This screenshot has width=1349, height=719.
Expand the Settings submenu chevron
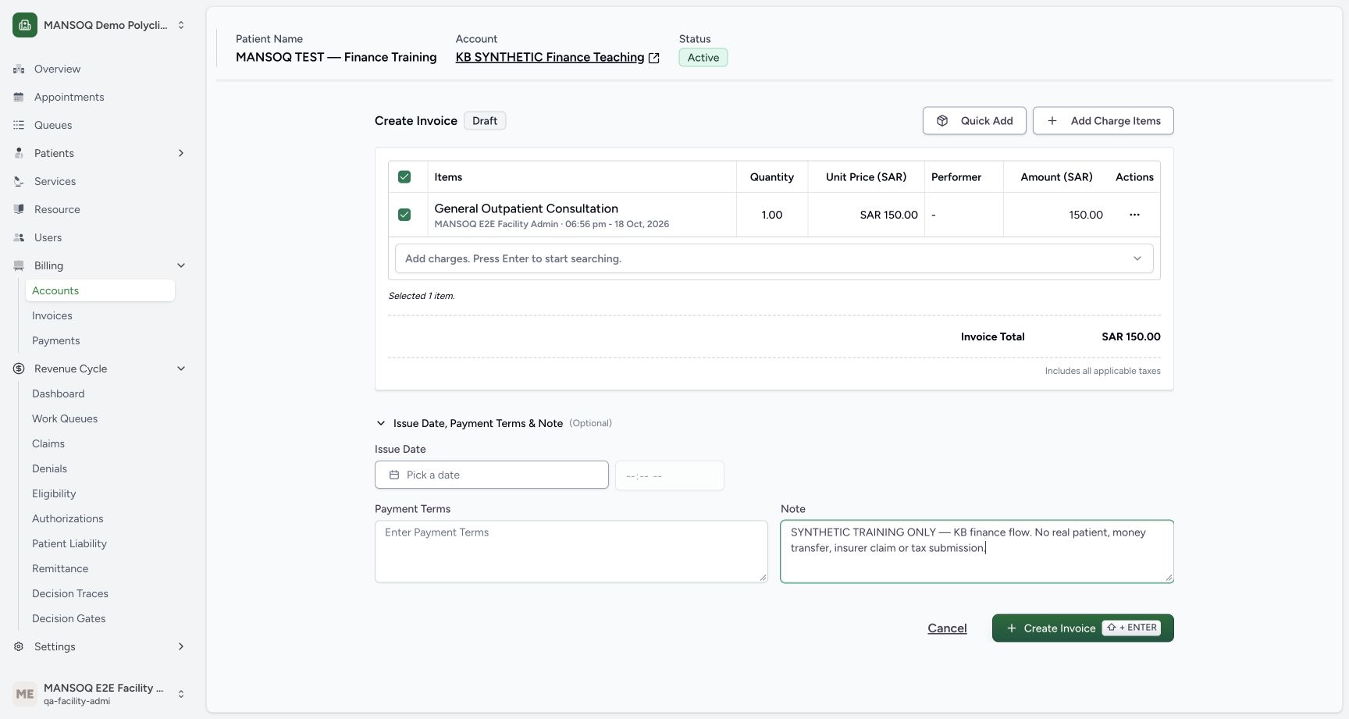coord(181,646)
